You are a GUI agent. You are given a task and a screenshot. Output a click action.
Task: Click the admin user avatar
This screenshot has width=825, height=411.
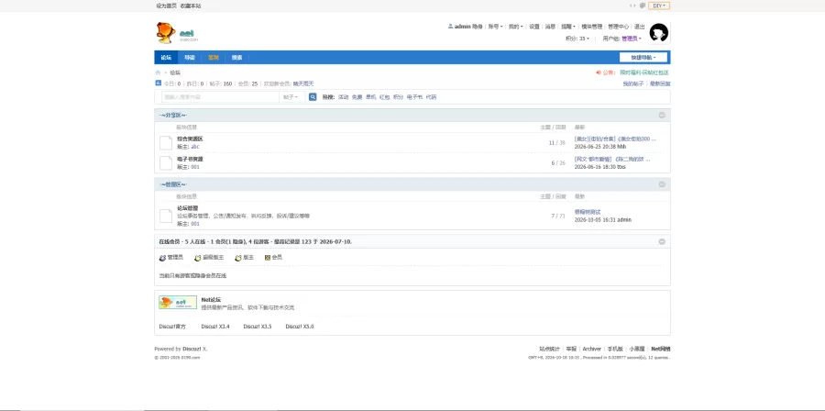tap(659, 33)
